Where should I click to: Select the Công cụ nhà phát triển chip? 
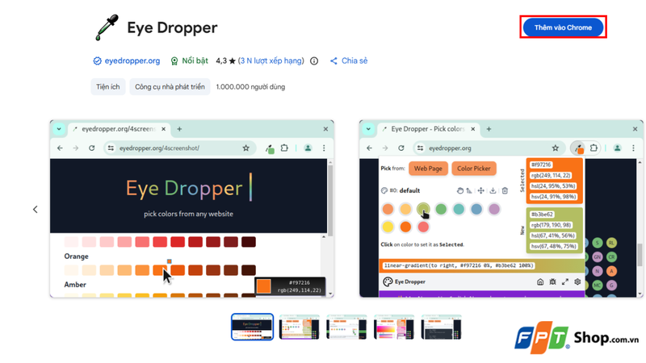170,87
